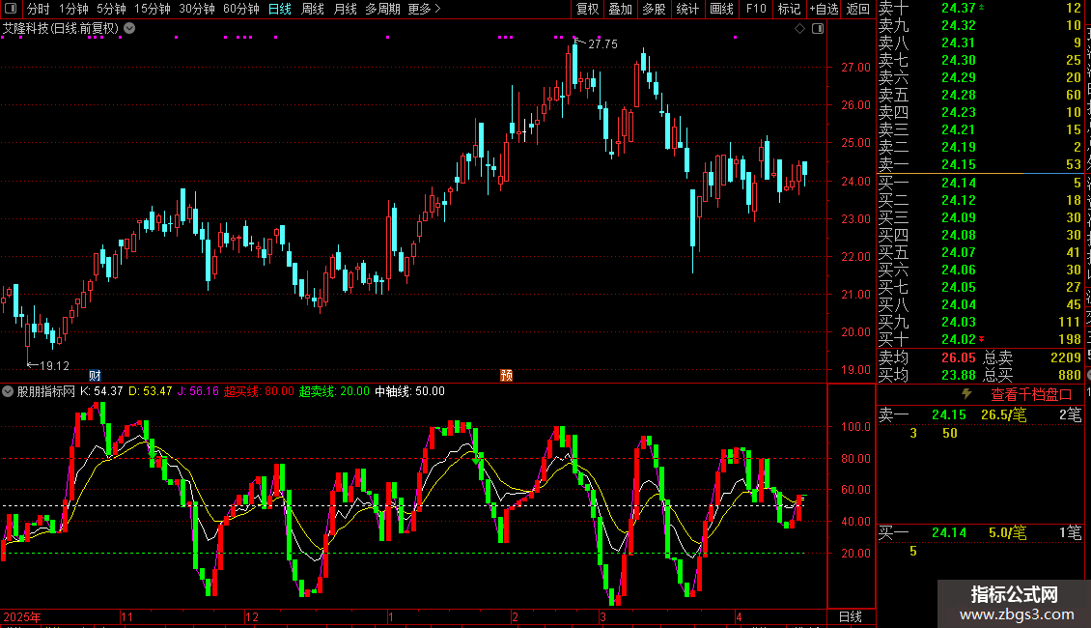
Task: Open the 统计 statistics tool
Action: click(x=687, y=9)
